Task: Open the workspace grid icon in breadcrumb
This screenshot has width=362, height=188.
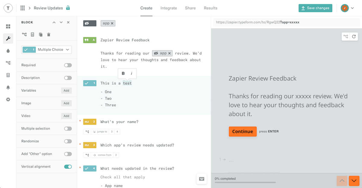Action: (22, 8)
